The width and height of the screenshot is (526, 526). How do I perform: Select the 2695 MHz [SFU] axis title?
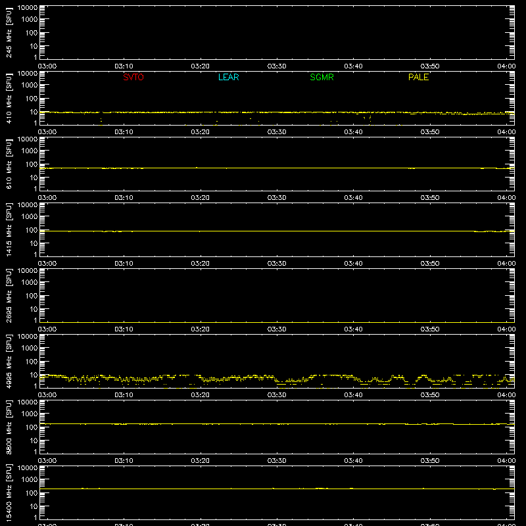point(9,296)
